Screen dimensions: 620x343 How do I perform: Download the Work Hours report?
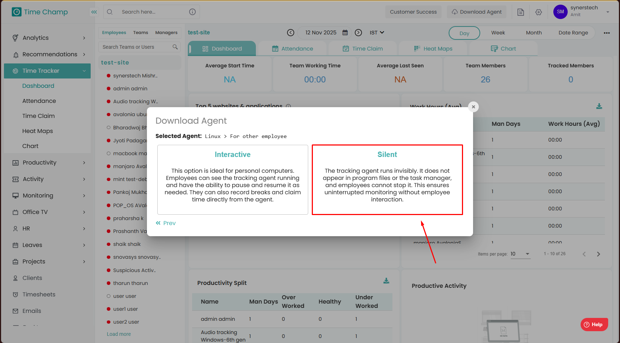[x=599, y=106]
